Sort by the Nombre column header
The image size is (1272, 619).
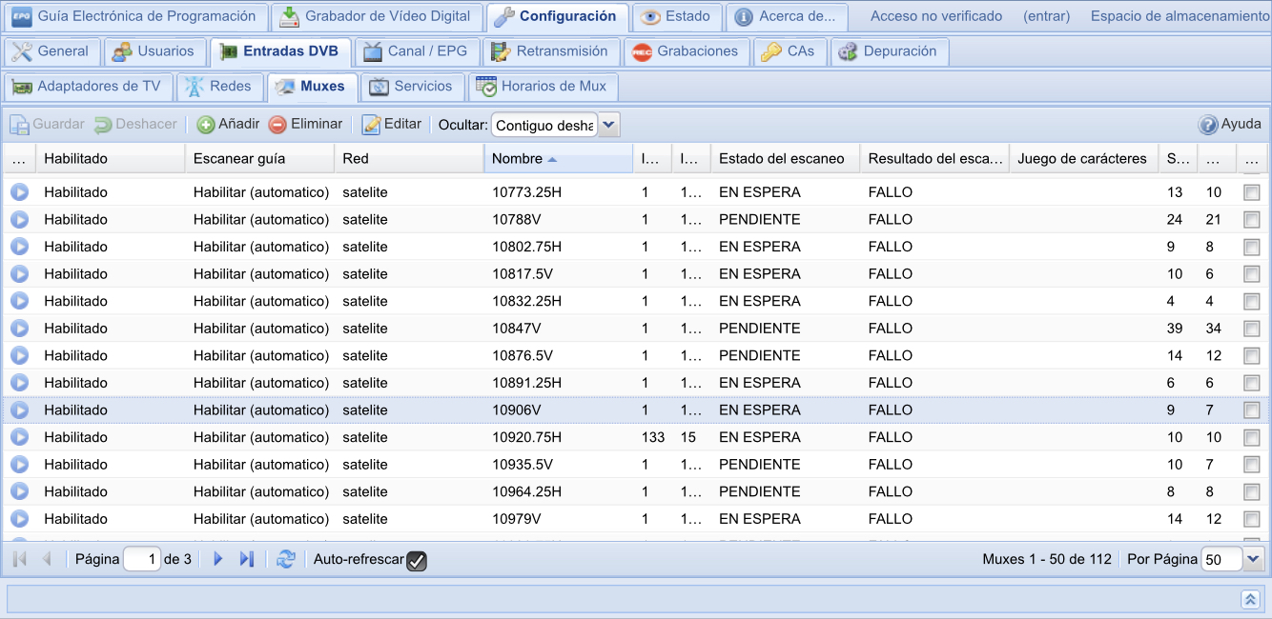click(x=518, y=159)
